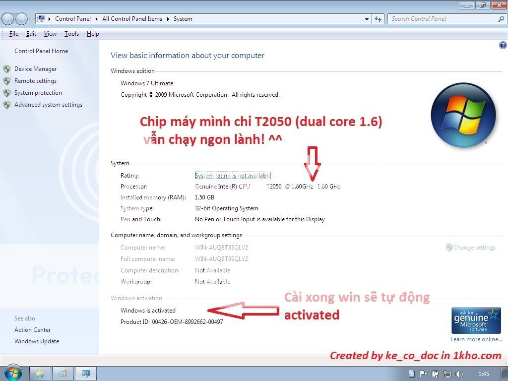This screenshot has height=381, width=508.
Task: Click the Computer description 'Not Available' value
Action: (x=212, y=270)
